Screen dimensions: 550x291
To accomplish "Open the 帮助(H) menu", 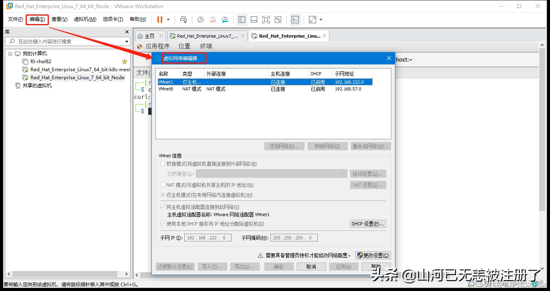I will (x=138, y=19).
